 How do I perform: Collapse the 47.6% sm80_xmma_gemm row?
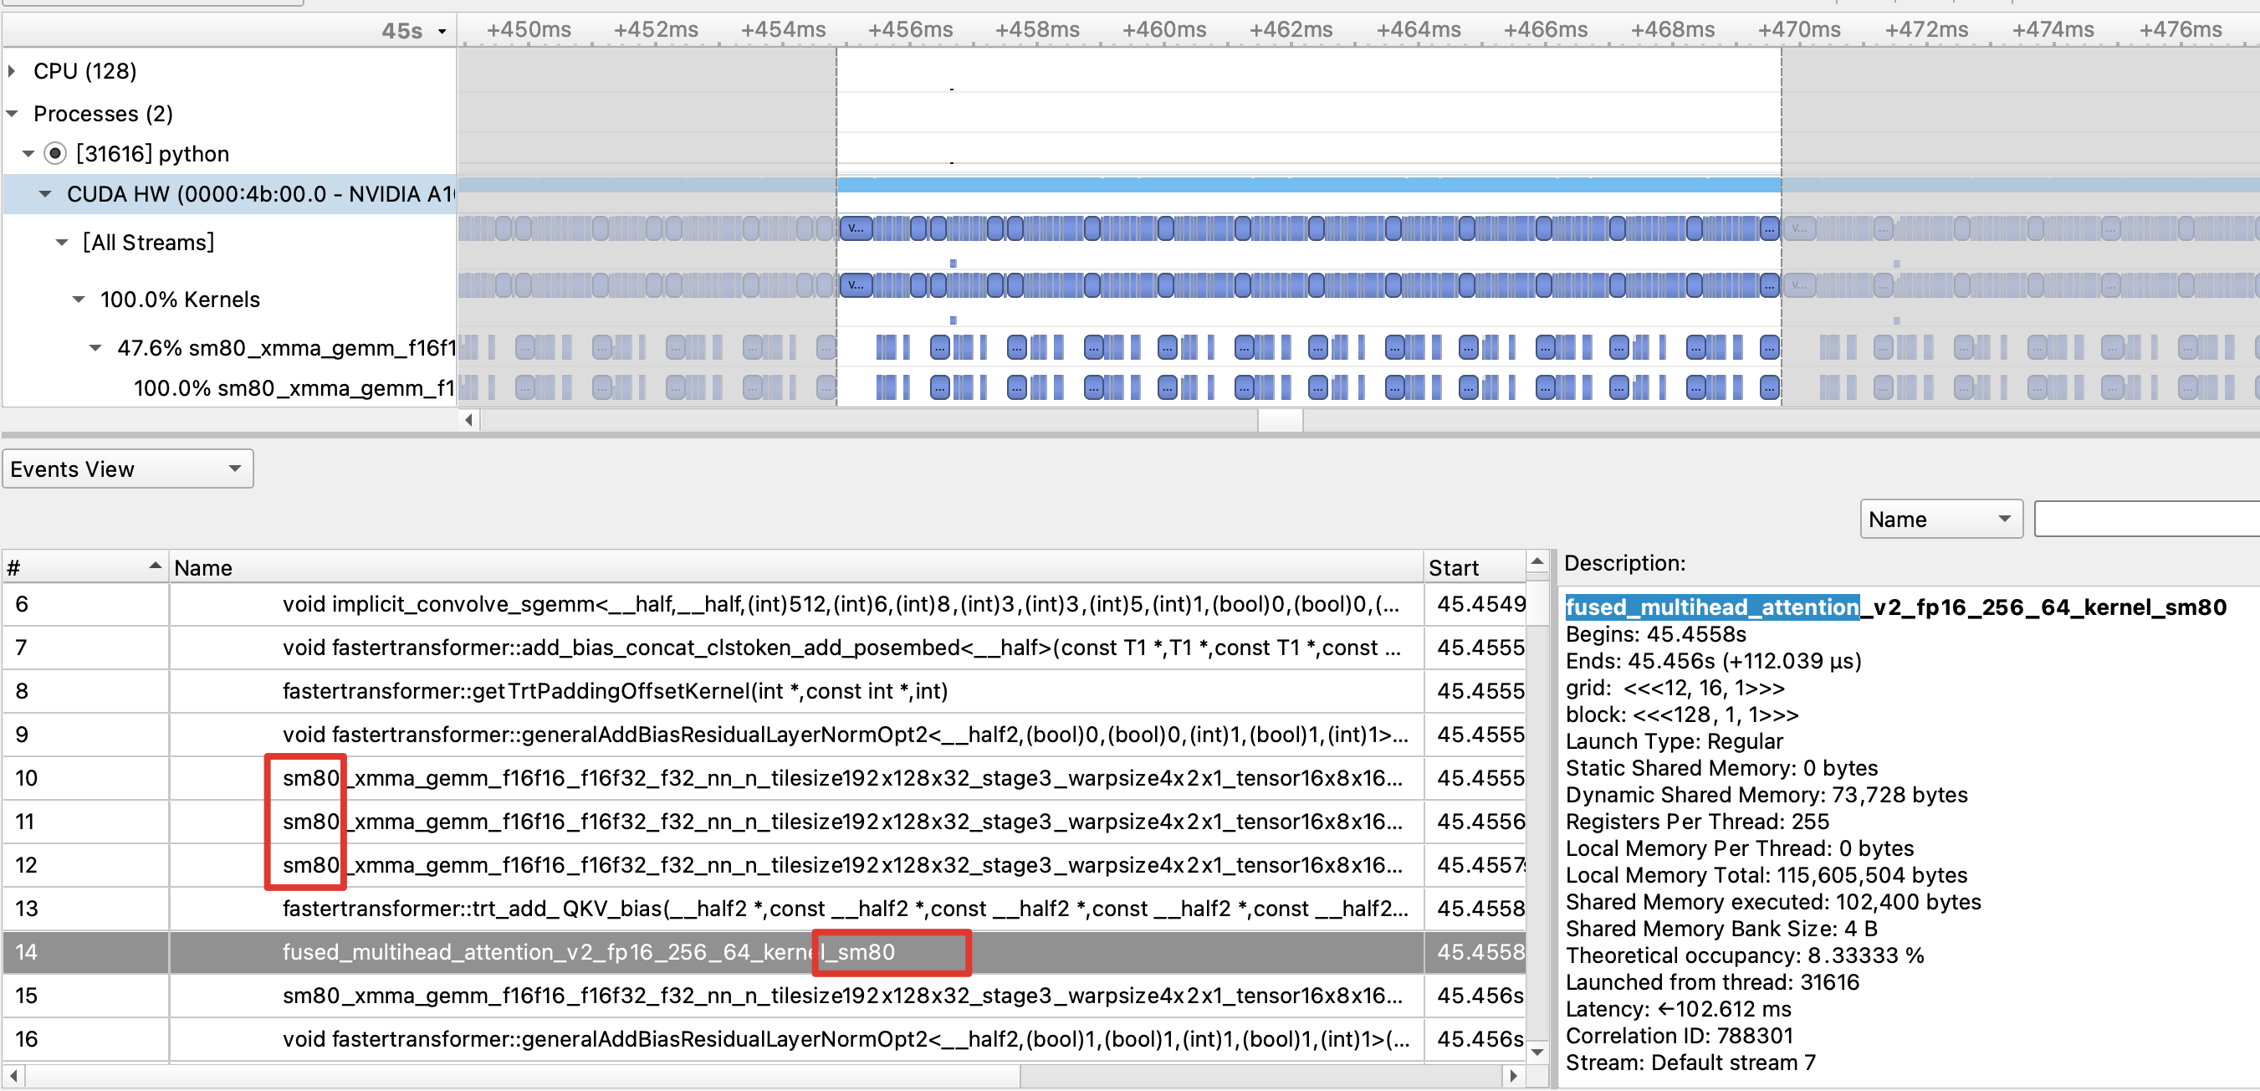(x=95, y=348)
